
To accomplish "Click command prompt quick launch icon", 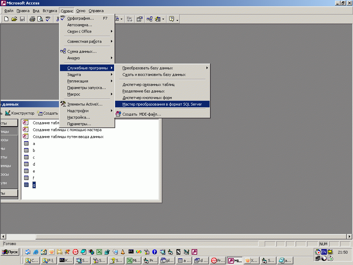I will (x=131, y=252).
